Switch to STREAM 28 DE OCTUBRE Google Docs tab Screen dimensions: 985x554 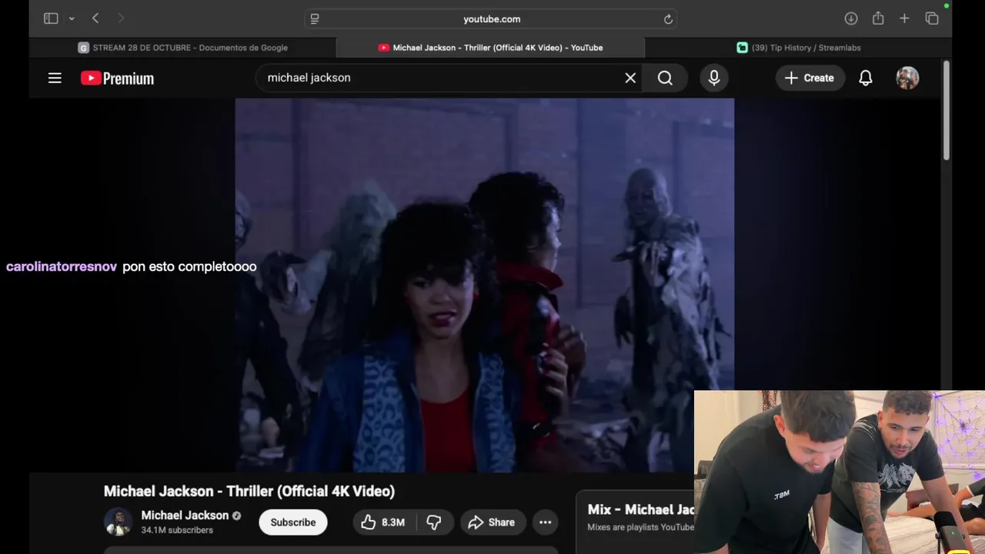pyautogui.click(x=183, y=48)
